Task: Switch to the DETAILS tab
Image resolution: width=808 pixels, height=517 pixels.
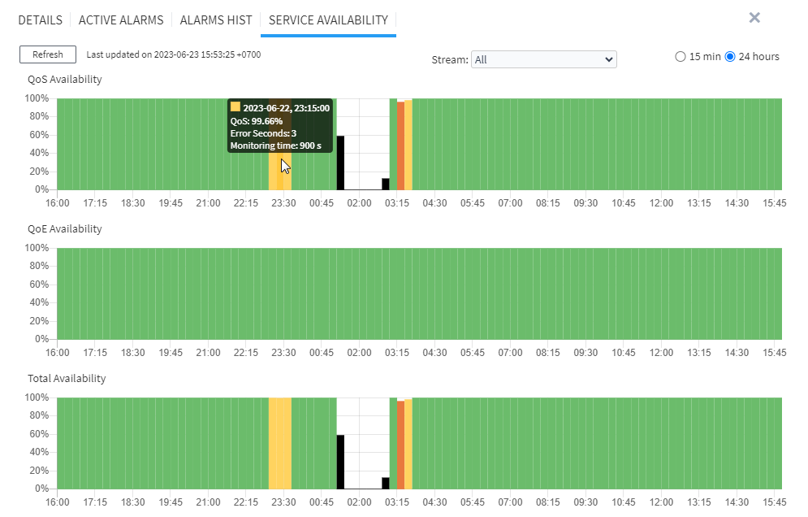Action: pyautogui.click(x=40, y=20)
